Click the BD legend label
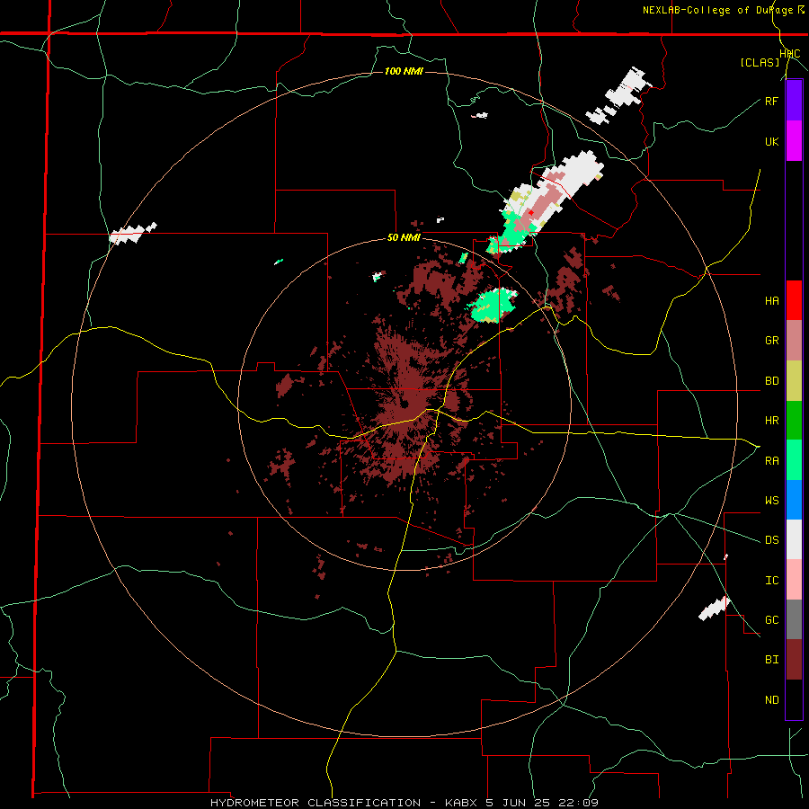 [771, 381]
